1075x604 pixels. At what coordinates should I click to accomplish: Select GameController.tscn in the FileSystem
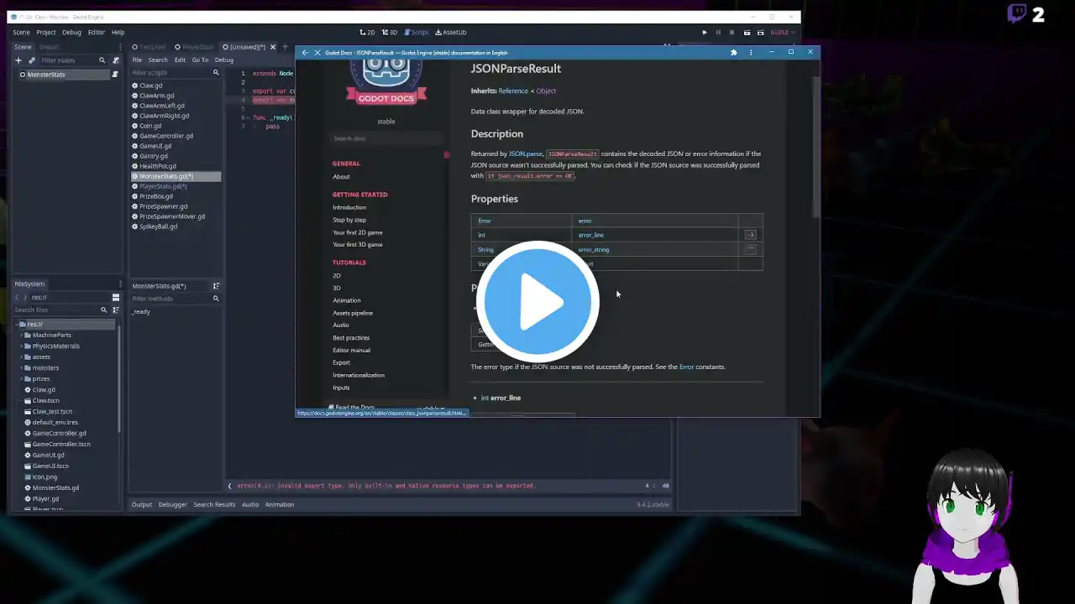tap(61, 445)
